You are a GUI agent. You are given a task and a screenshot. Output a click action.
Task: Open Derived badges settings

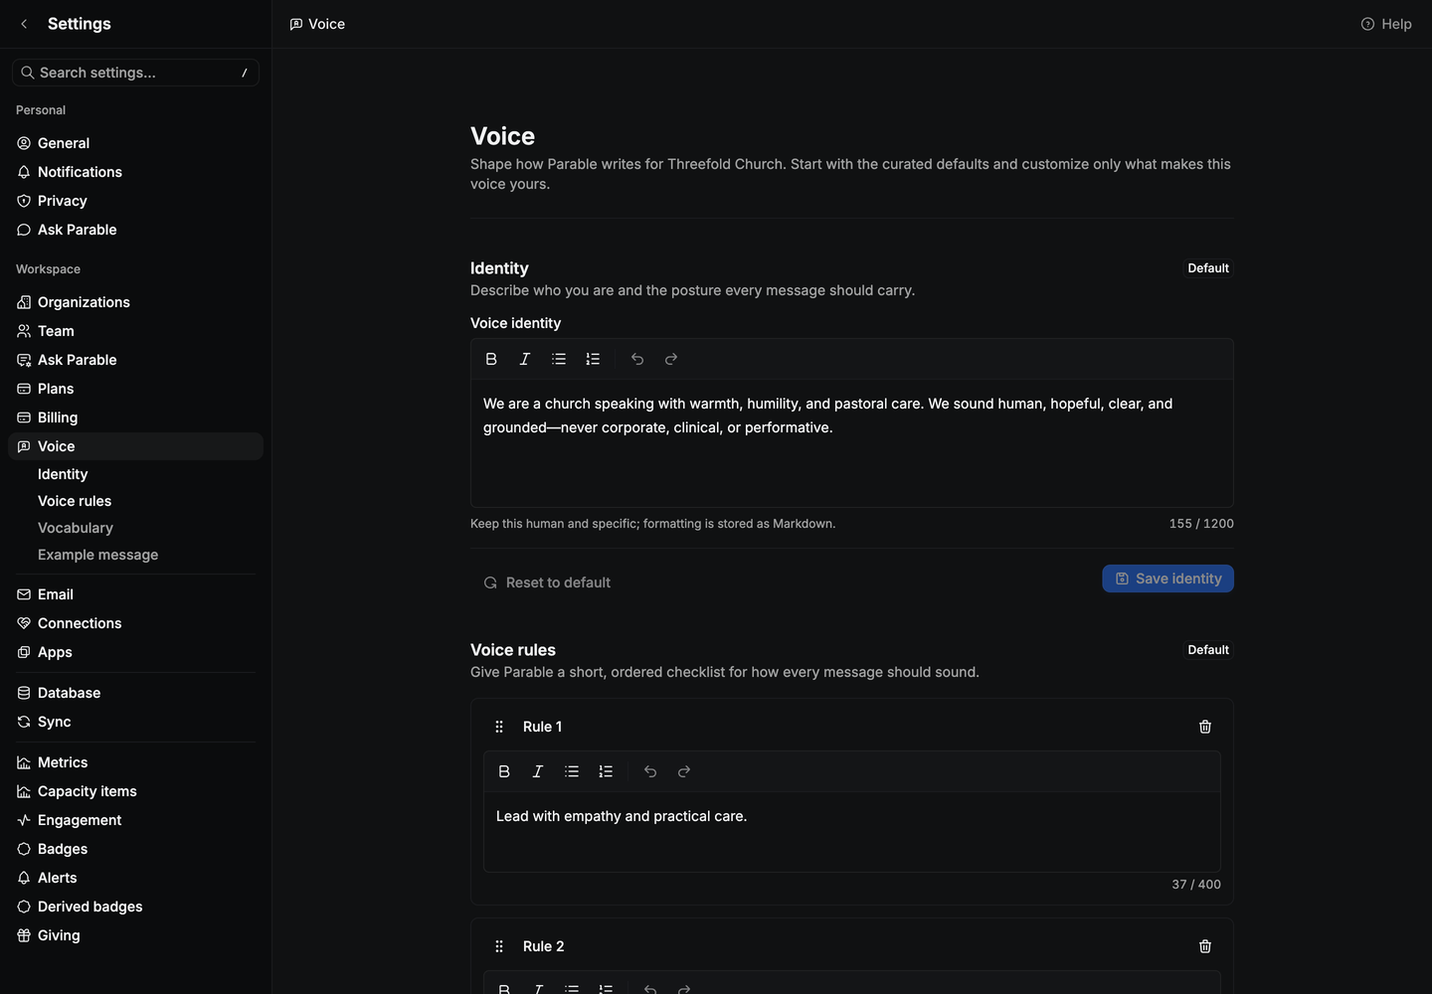(135, 907)
